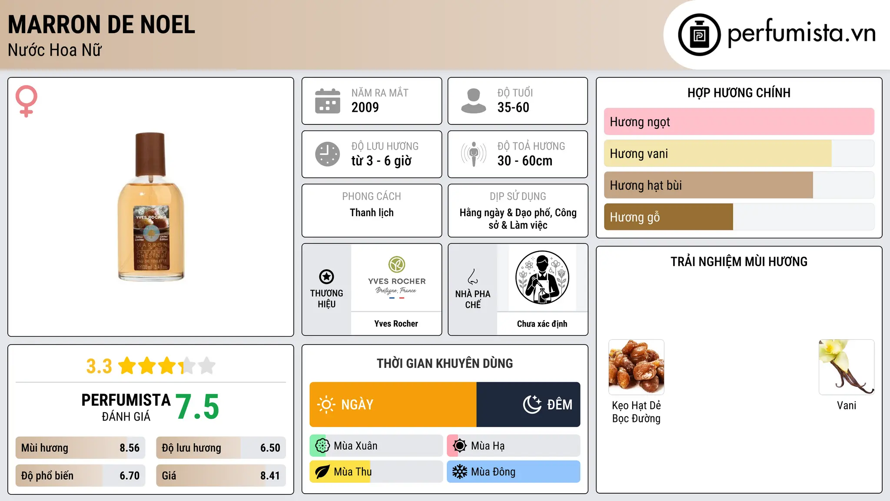
Task: Click the sillage icon beside ĐỘ TOẢ HƯƠNG
Action: click(474, 154)
